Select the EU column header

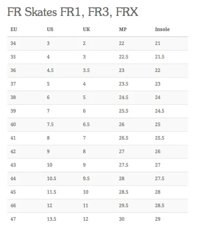14,29
